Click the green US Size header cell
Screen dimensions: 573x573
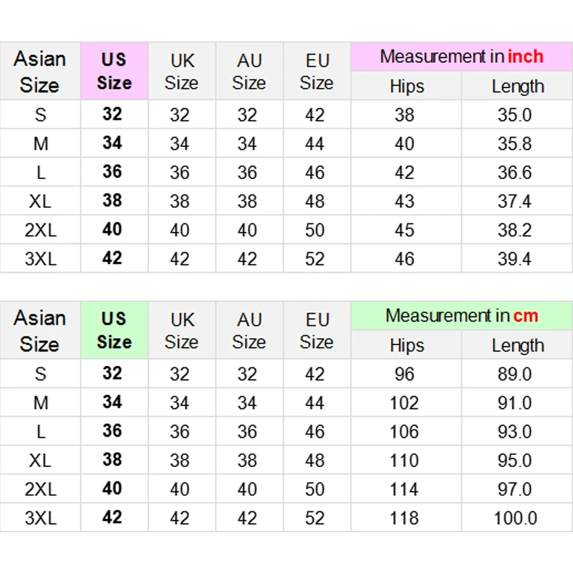115,331
